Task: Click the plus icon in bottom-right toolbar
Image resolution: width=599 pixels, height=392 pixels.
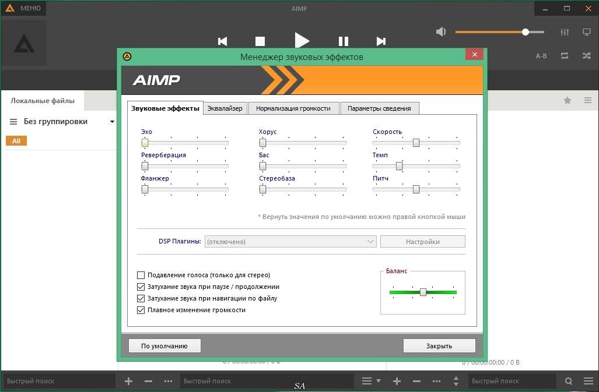Action: click(x=397, y=381)
